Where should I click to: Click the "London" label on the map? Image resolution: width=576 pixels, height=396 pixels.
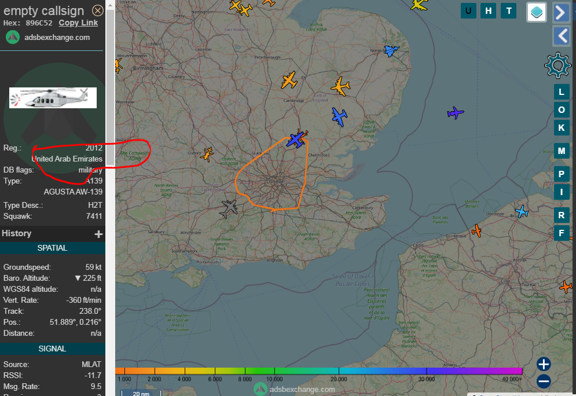point(276,181)
